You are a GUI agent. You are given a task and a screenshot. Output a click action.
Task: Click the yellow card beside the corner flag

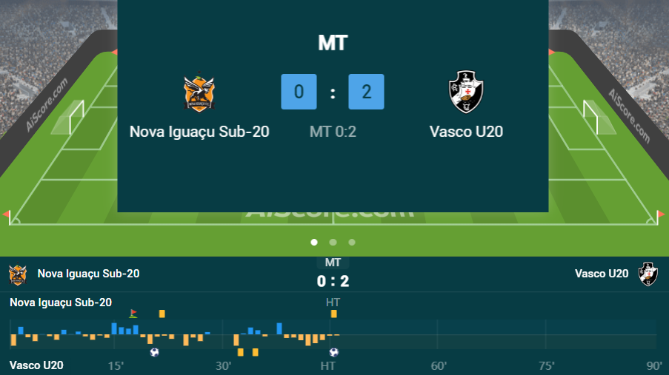point(162,314)
